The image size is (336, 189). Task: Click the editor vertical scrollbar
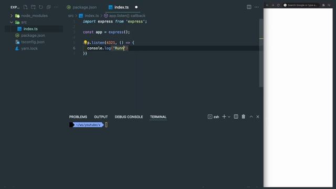click(261, 52)
